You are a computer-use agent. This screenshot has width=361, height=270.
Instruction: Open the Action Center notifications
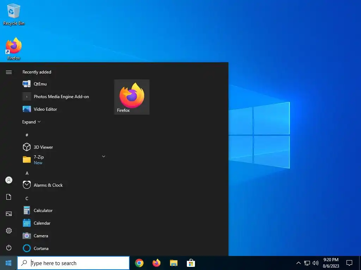coord(349,263)
